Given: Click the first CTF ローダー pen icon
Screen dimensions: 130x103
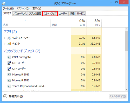Looking at the screenshot, I should pos(9,63).
